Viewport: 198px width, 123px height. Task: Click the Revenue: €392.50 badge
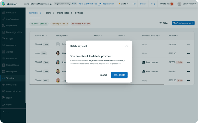pyautogui.click(x=39, y=24)
